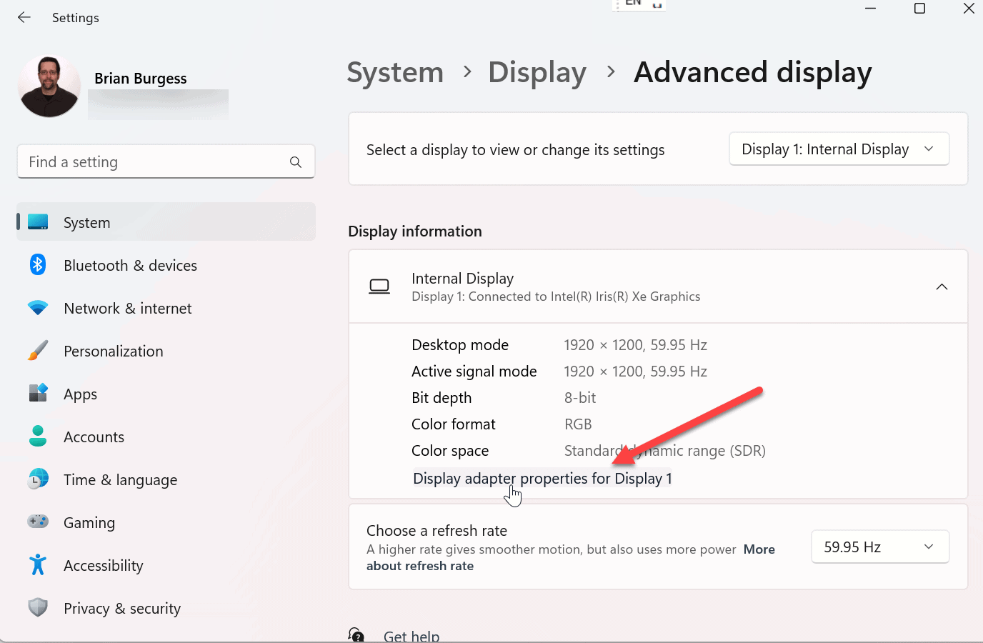Click the Find a setting search box
The image size is (983, 643).
[x=154, y=162]
